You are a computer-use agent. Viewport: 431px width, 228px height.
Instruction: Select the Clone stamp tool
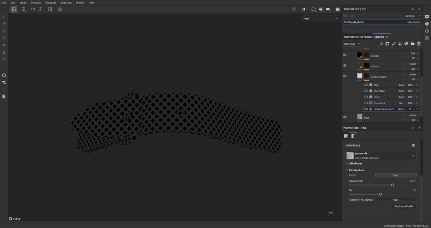click(4, 52)
